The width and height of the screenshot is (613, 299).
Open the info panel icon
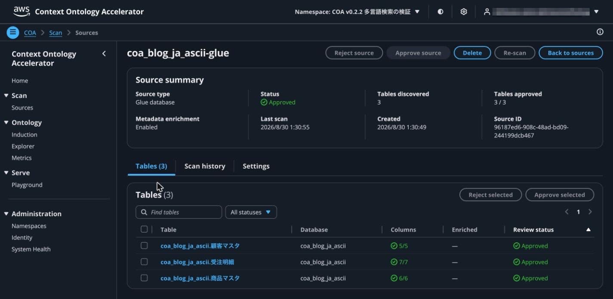click(600, 32)
